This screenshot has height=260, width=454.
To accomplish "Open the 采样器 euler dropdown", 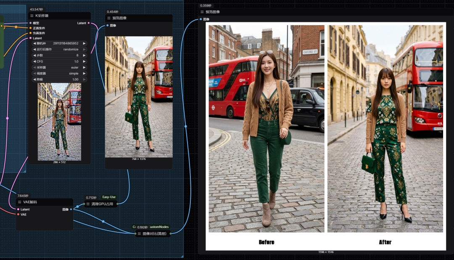I will 59,68.
